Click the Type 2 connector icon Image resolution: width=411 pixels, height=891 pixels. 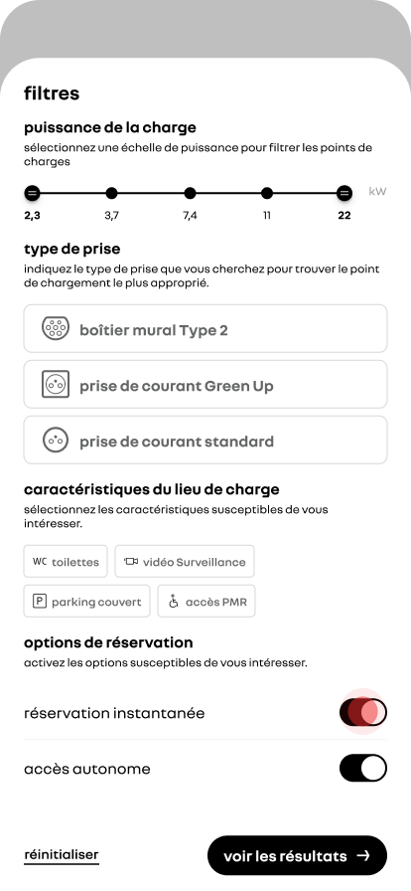(56, 328)
